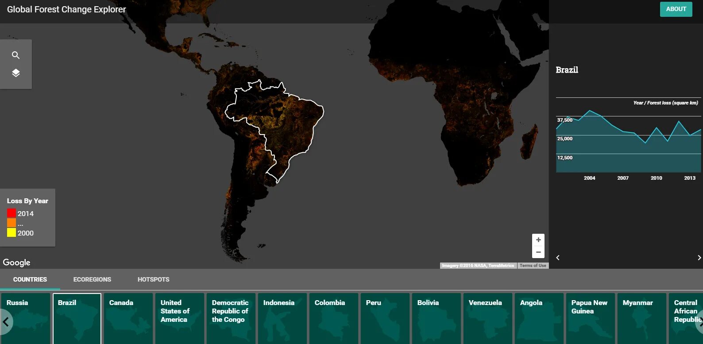Click the Google logo on map

pyautogui.click(x=16, y=262)
